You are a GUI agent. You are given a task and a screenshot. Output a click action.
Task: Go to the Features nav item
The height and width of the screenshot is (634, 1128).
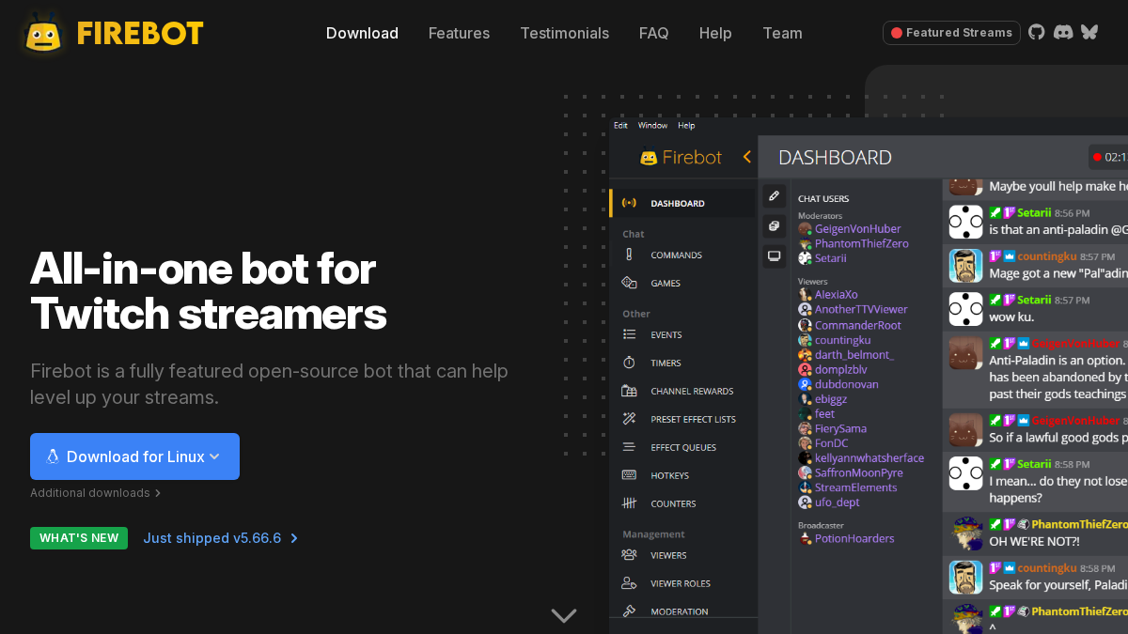tap(459, 33)
